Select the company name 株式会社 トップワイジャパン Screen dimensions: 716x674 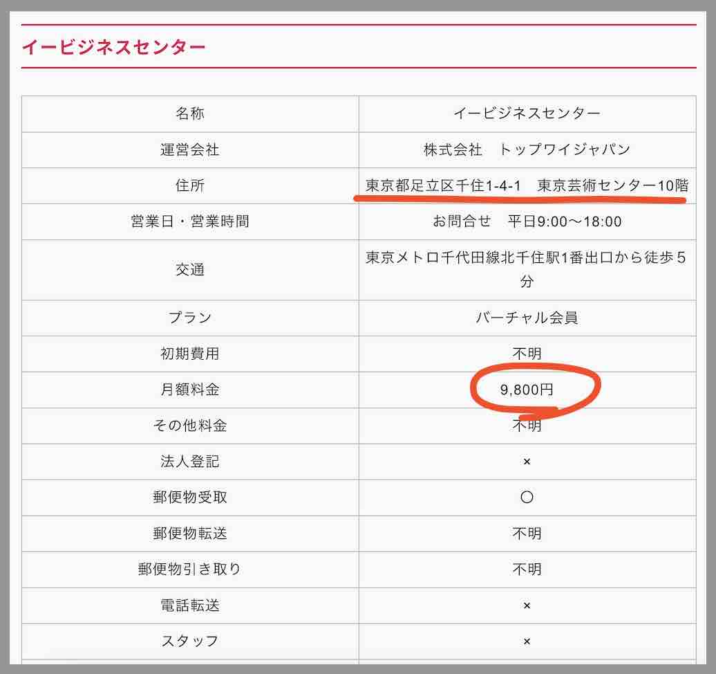click(527, 149)
